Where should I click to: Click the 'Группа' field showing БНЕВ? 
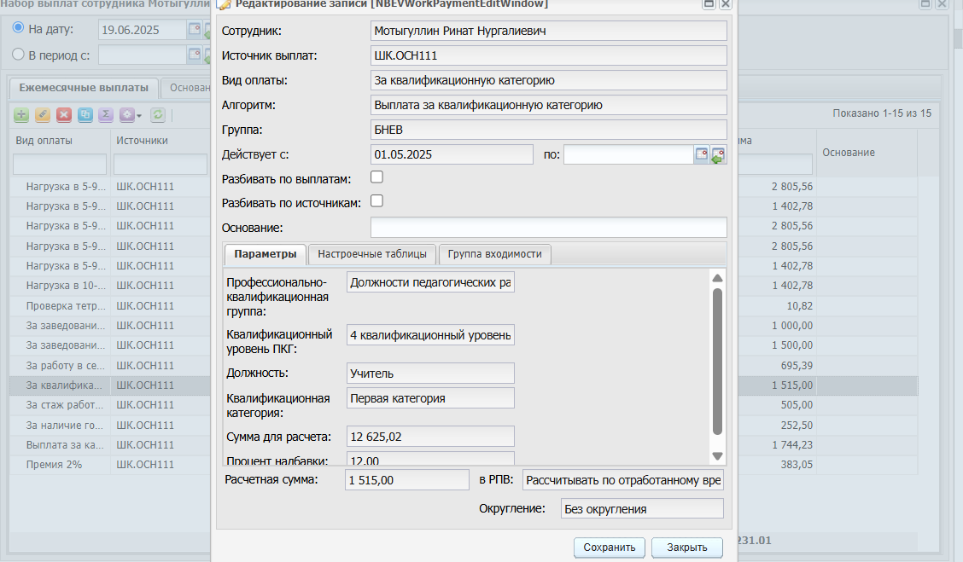pos(548,130)
